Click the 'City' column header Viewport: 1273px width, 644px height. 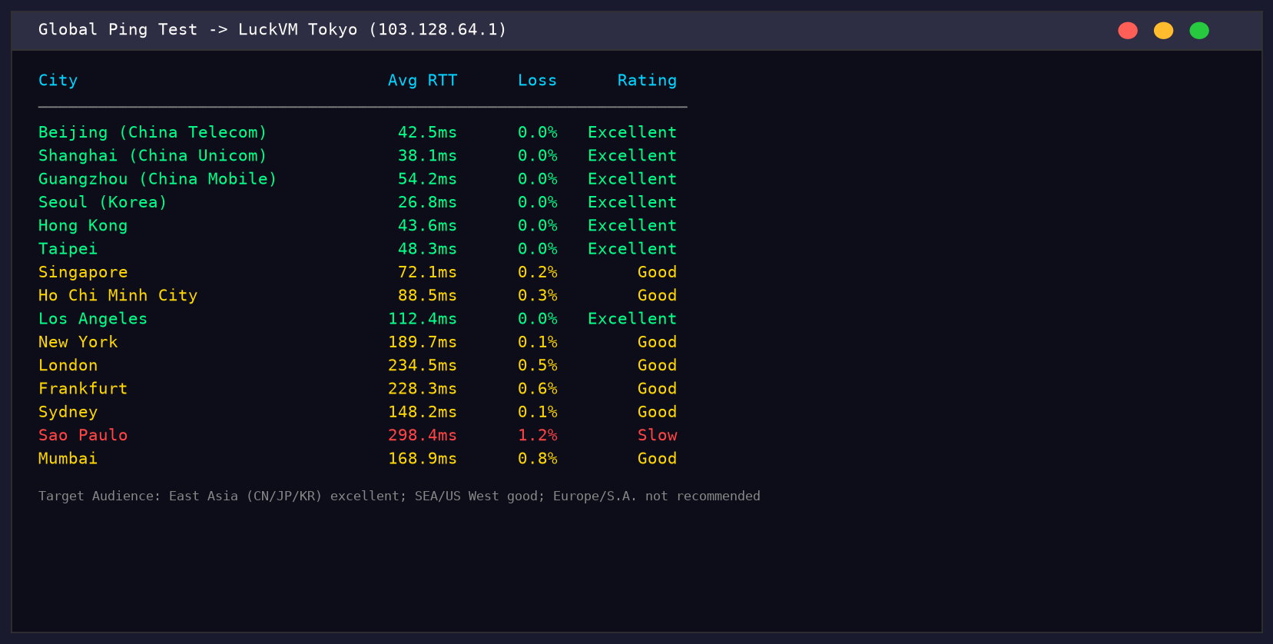click(58, 81)
